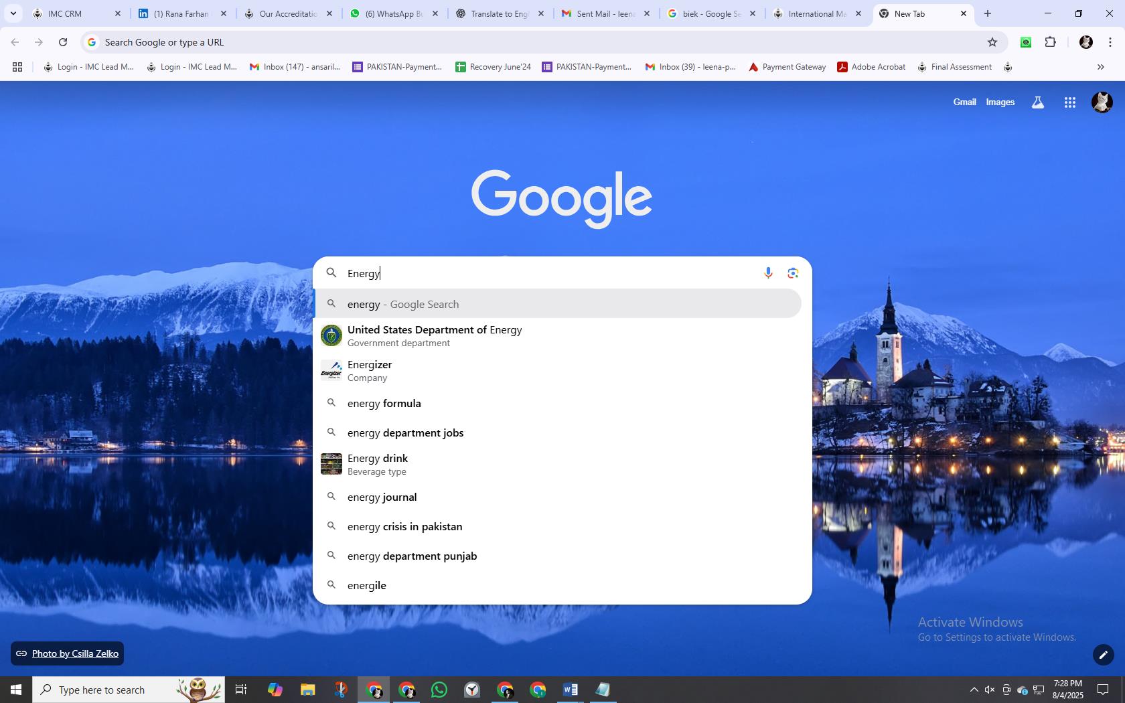
Task: Switch to the Translate to English tab
Action: pyautogui.click(x=500, y=13)
